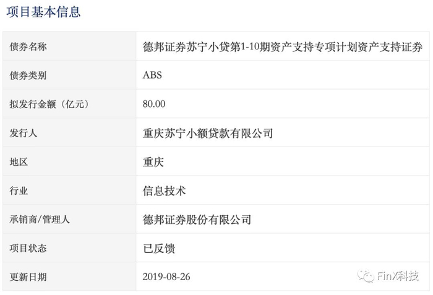The width and height of the screenshot is (433, 295).
Task: Click the 债券类别 label
Action: coord(28,75)
